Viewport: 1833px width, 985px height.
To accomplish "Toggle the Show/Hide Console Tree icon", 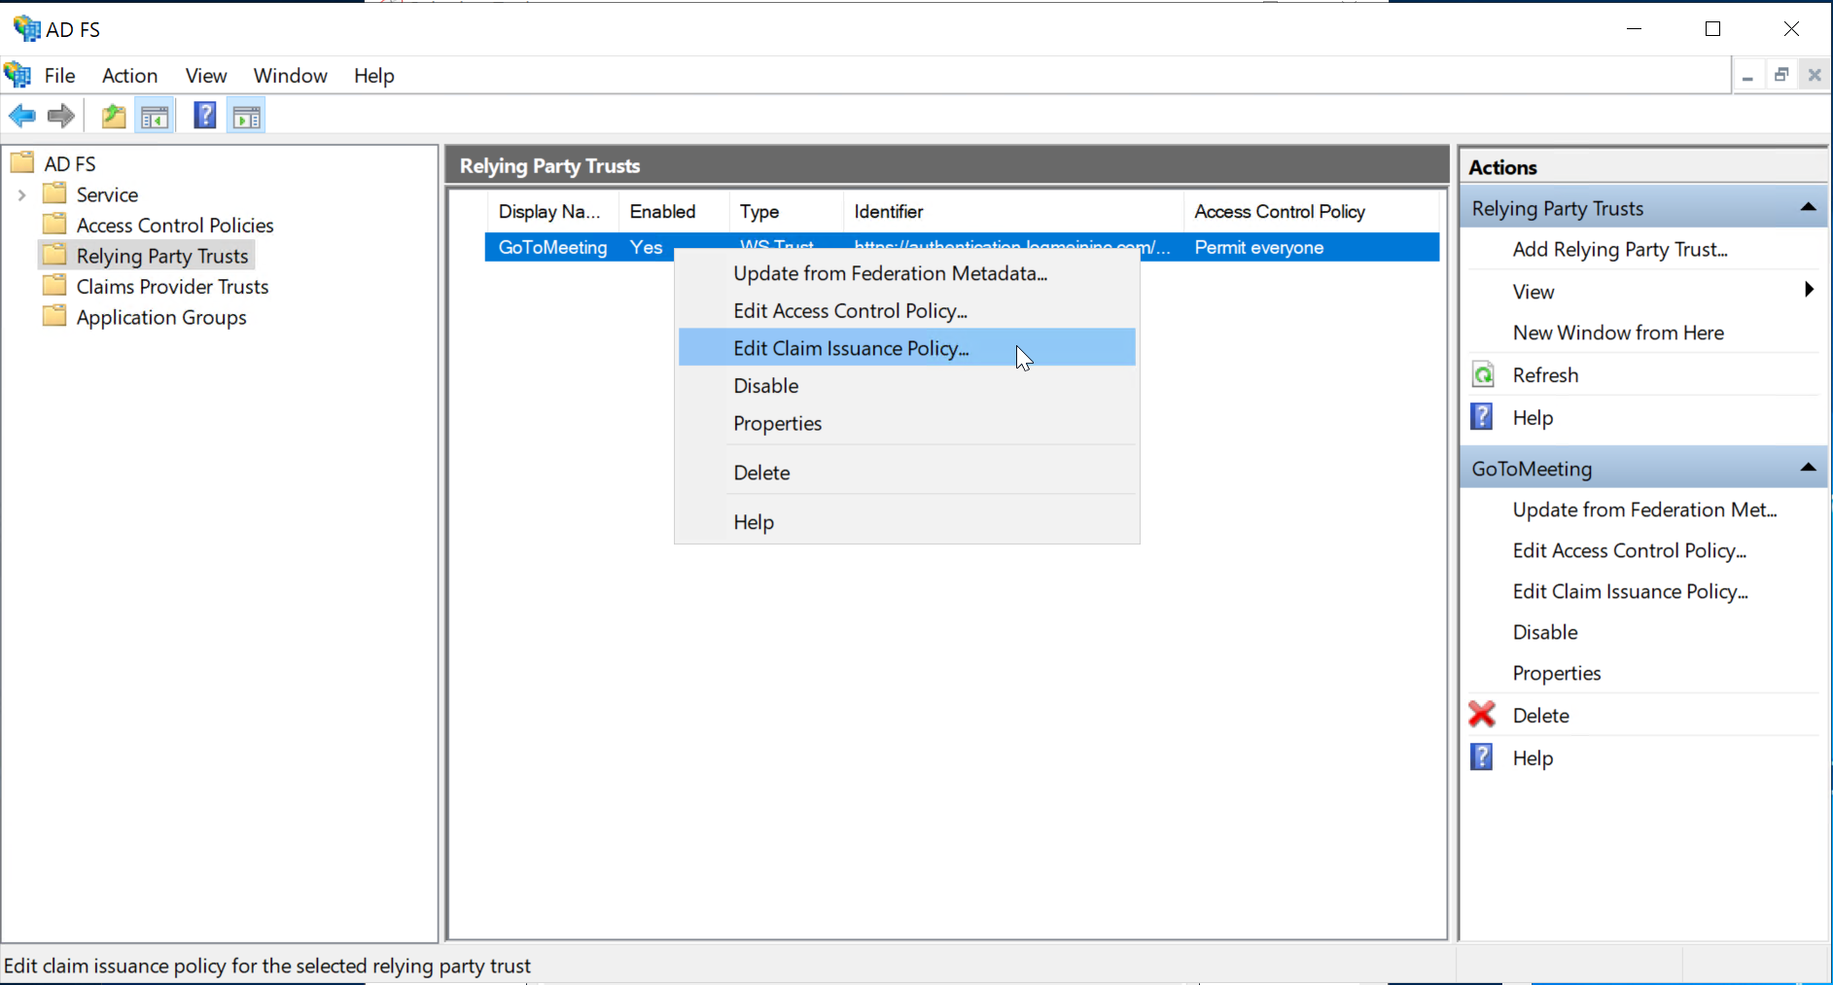I will 156,117.
